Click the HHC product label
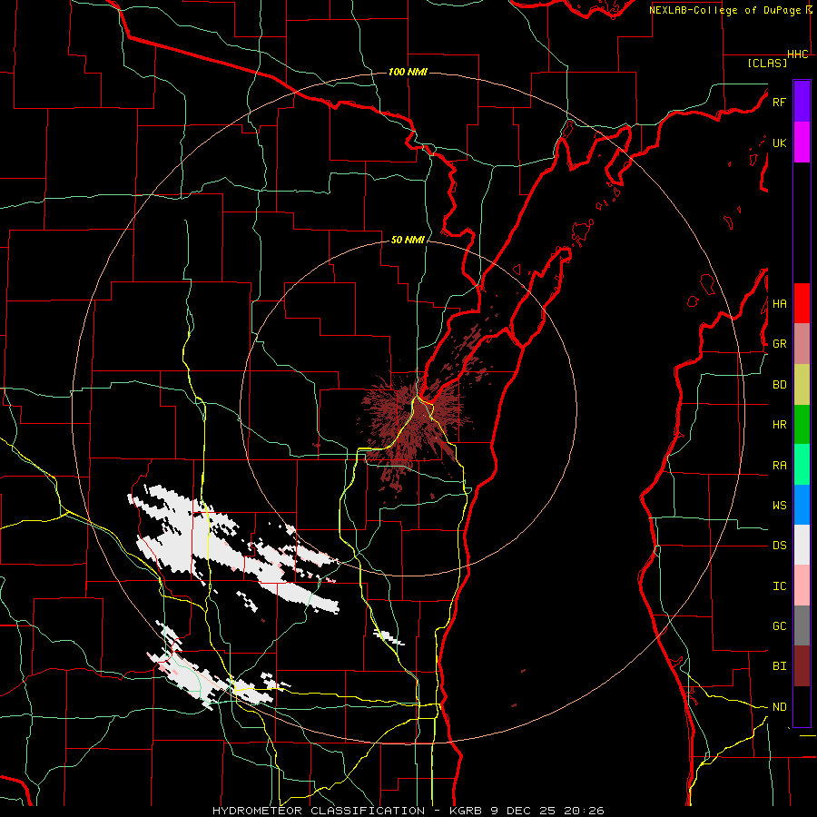 798,54
